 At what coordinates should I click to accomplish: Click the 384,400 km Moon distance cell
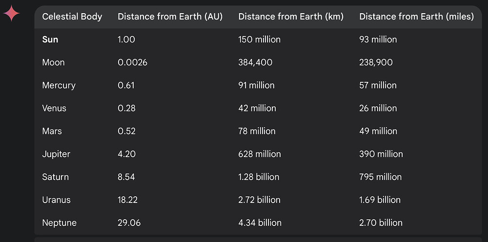255,62
